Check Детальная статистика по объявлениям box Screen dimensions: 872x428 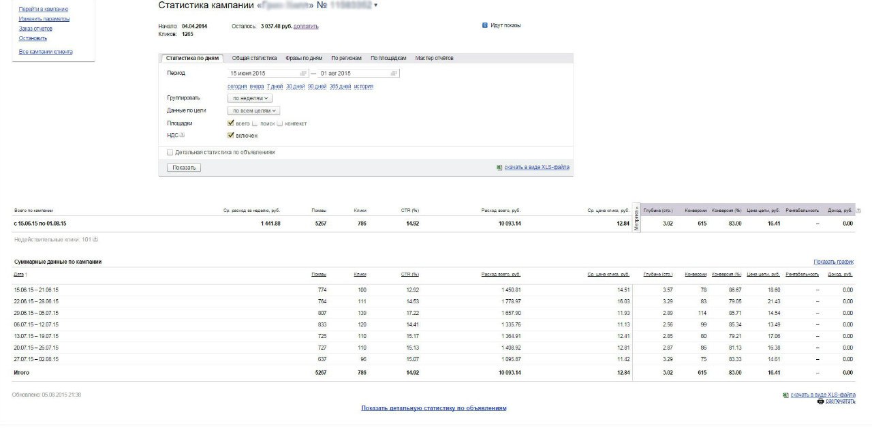coord(170,153)
